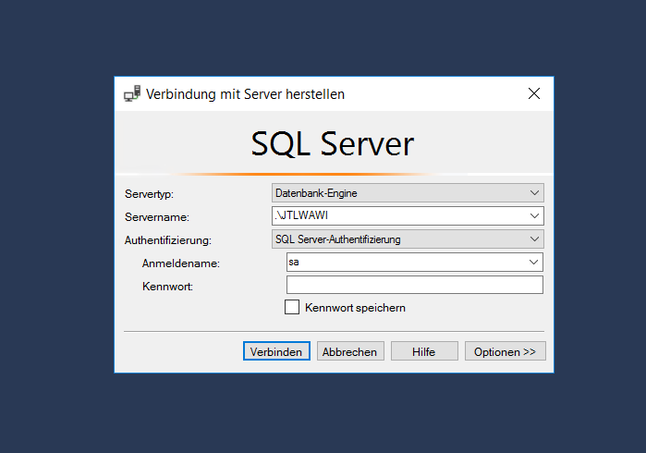The width and height of the screenshot is (646, 453).
Task: Focus the Kennwort password field
Action: (x=414, y=285)
